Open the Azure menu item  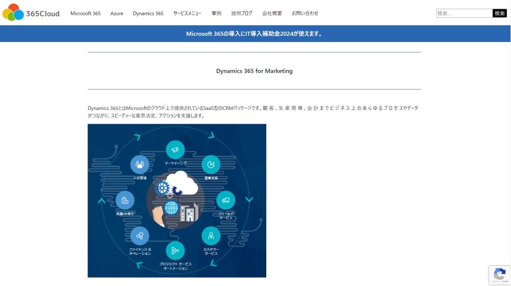point(117,13)
